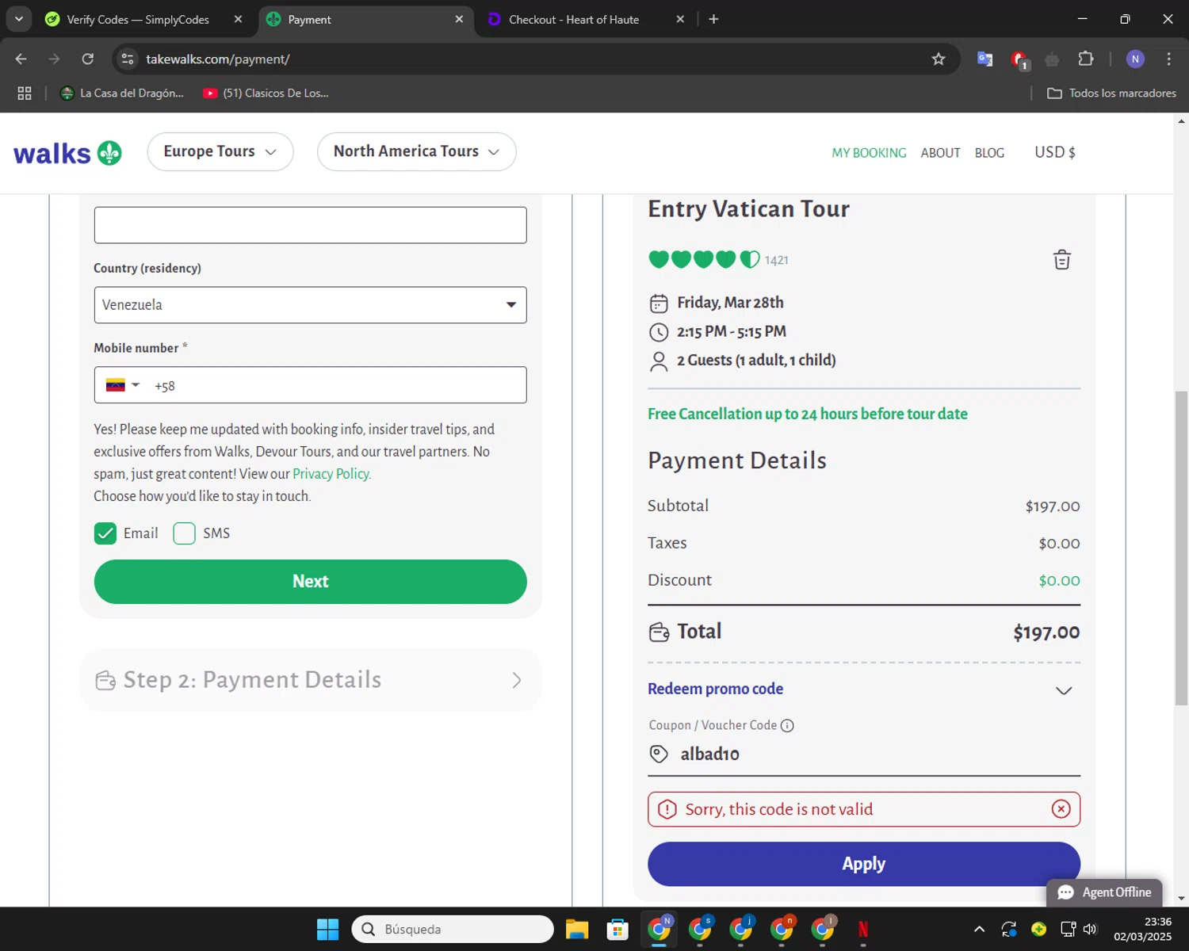Image resolution: width=1189 pixels, height=951 pixels.
Task: Open the phone country flag selector
Action: [x=123, y=385]
